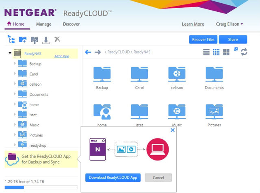The image size is (260, 193).
Task: Open the Craig Ellison account dropdown
Action: [230, 24]
